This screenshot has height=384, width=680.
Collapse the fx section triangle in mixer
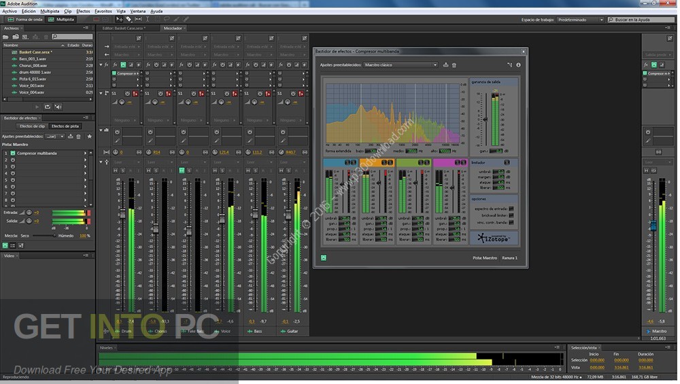click(101, 65)
